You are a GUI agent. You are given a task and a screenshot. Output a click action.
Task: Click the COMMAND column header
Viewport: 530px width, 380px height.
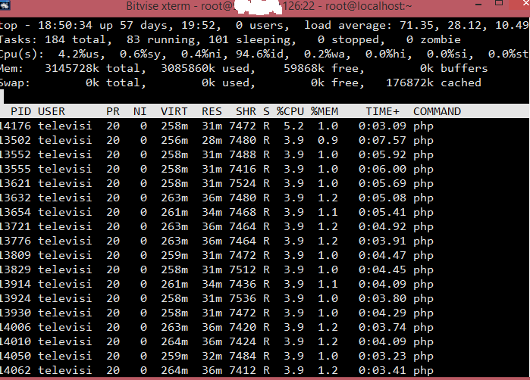click(x=437, y=111)
